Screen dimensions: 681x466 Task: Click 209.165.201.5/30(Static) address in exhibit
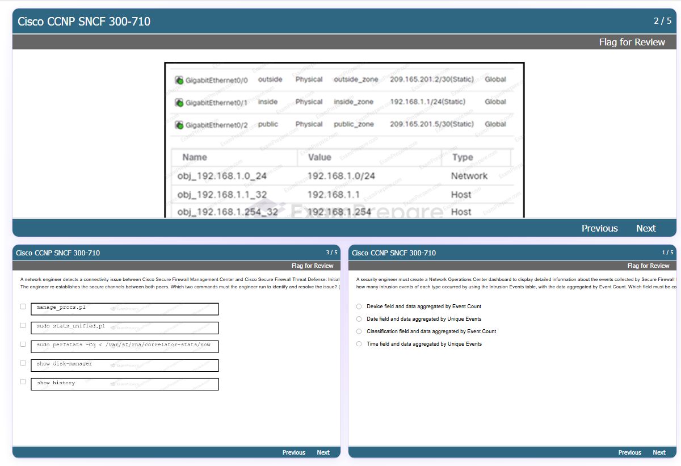coord(432,124)
